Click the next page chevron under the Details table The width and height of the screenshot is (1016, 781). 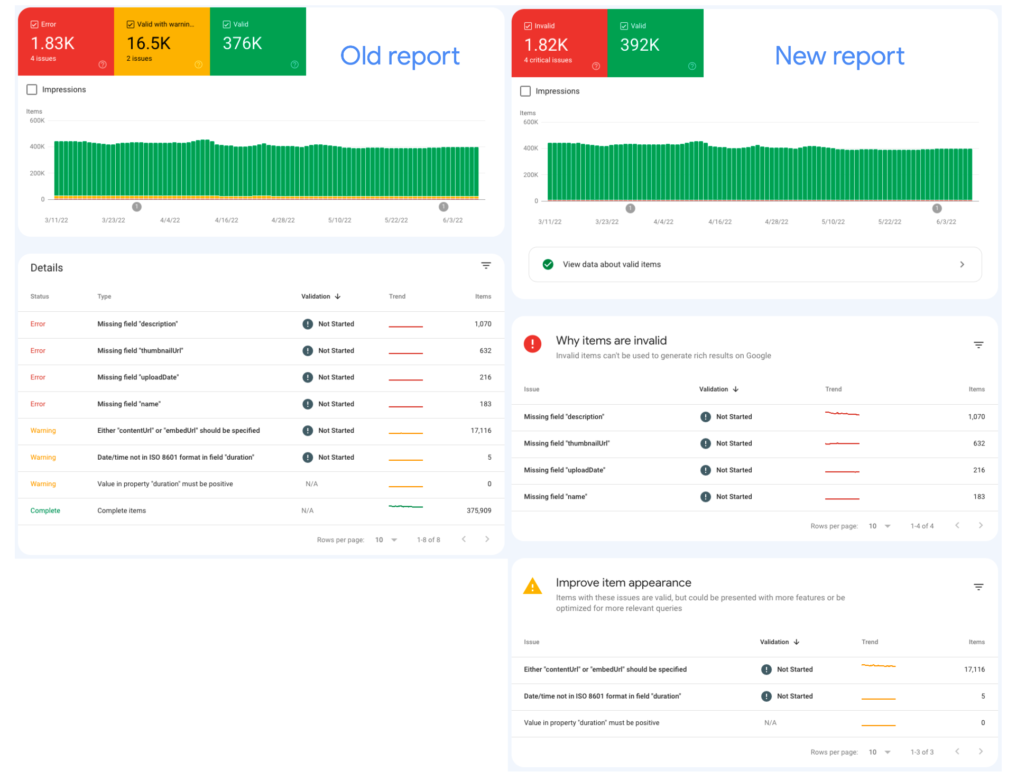click(487, 539)
